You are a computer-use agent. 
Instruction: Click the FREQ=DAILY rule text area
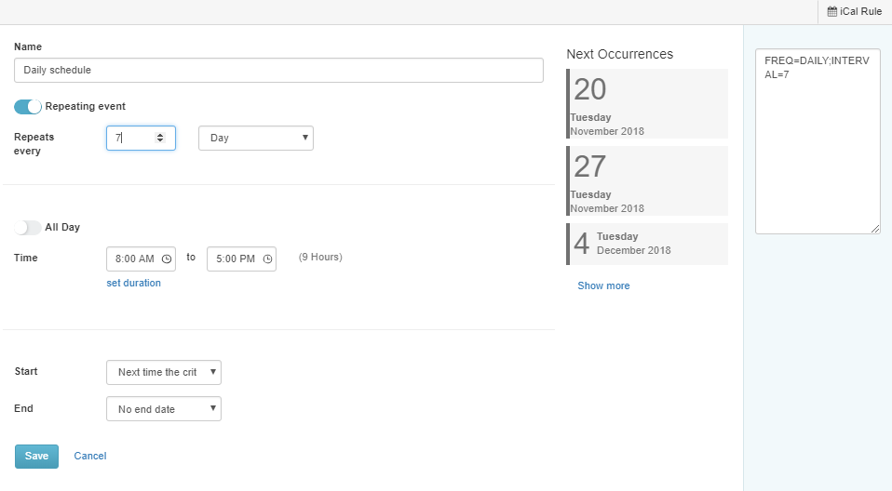(x=818, y=141)
